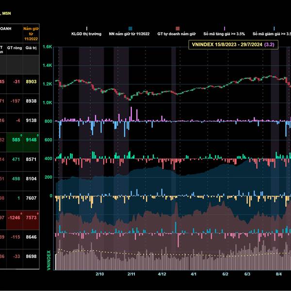Click the teal NN nắm giữ legend square

point(130,29)
